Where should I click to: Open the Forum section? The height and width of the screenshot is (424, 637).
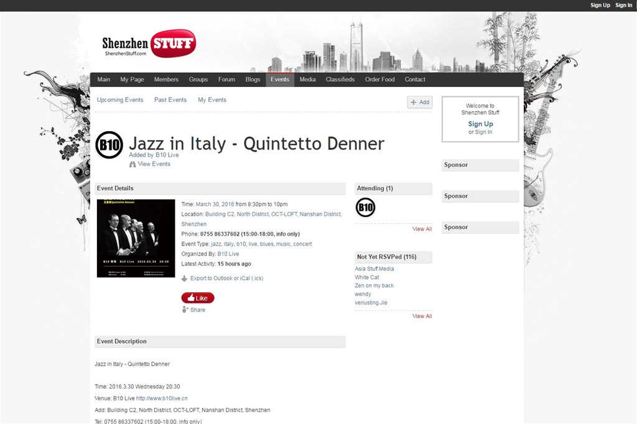[x=226, y=80]
